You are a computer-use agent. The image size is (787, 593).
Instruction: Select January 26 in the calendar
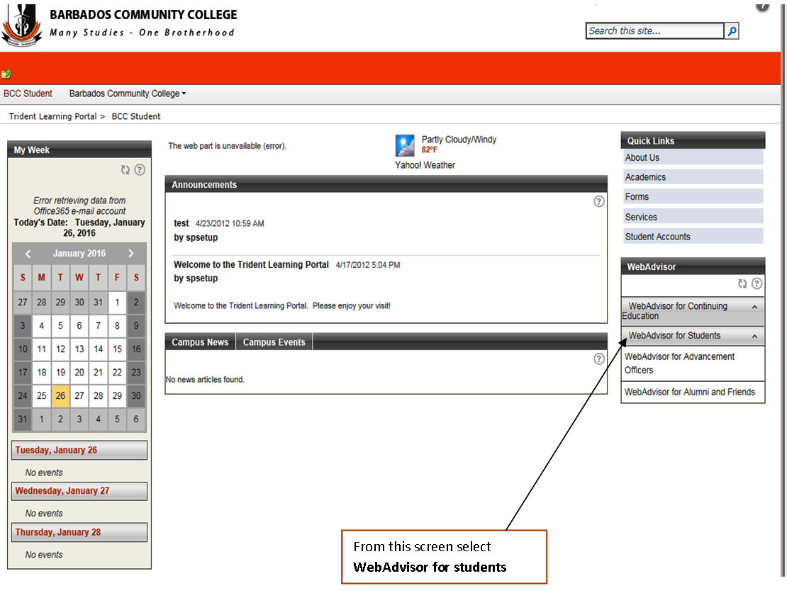click(60, 396)
